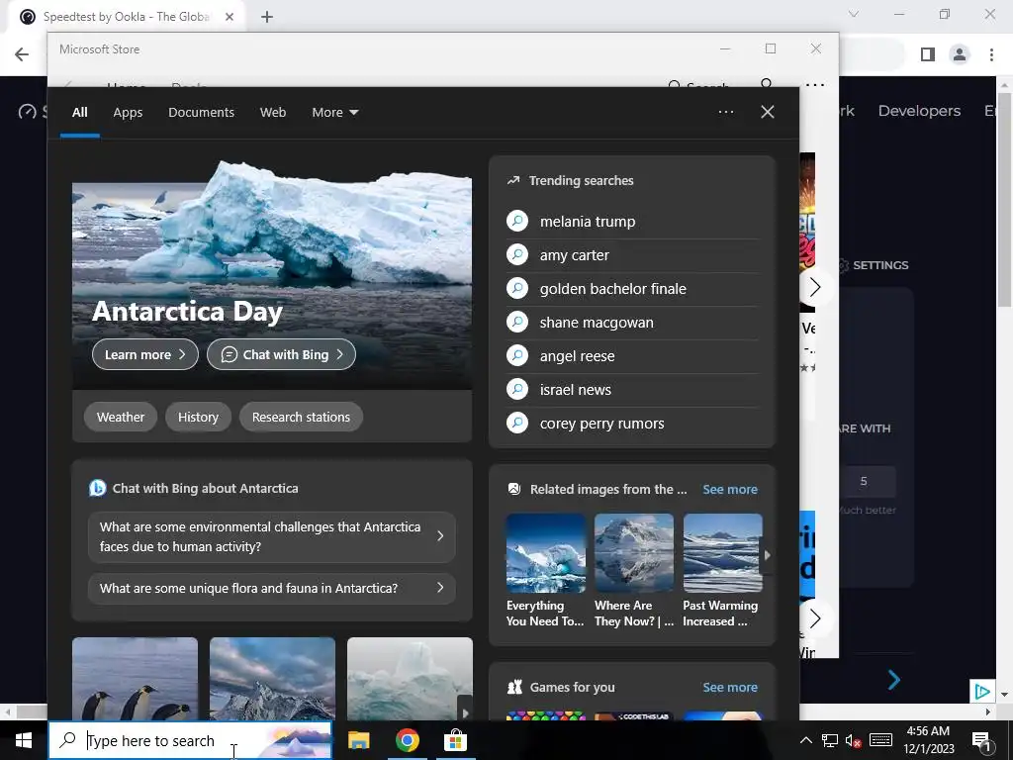Click search icon beside israel news
This screenshot has width=1013, height=760.
coord(517,389)
